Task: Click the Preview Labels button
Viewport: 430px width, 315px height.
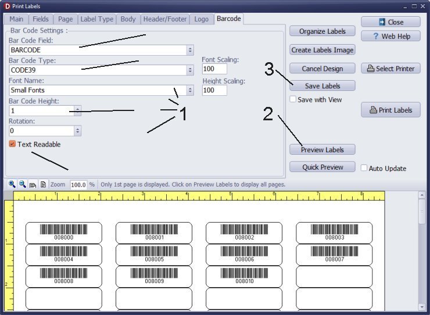Action: 322,149
